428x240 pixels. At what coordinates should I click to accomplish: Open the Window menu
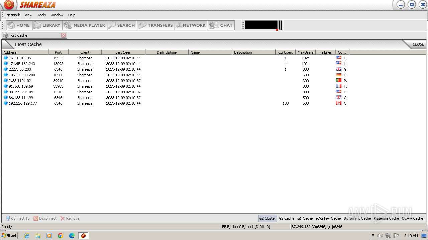[x=57, y=15]
